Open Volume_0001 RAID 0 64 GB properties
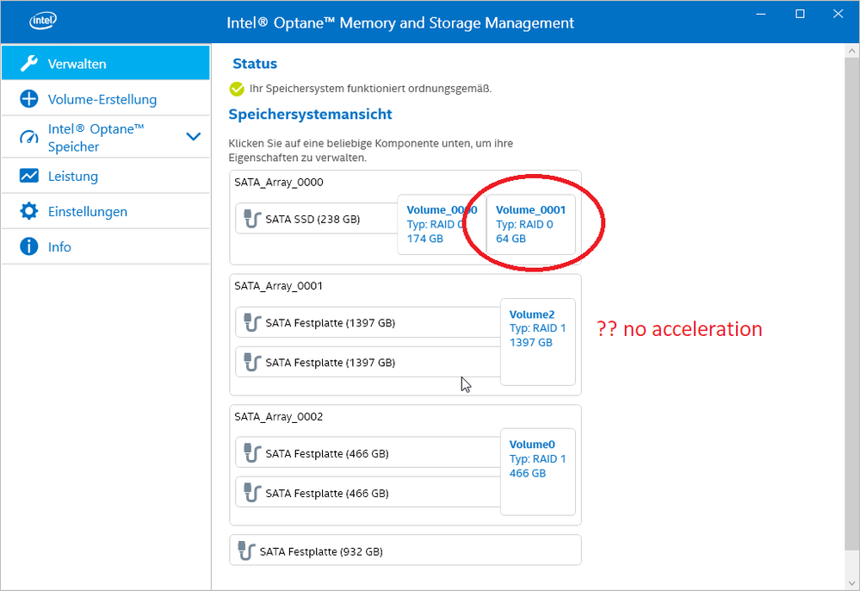 pyautogui.click(x=531, y=225)
